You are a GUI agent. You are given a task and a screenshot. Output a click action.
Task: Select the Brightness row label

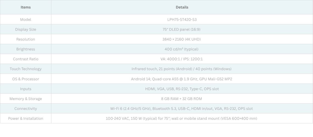coord(26,49)
